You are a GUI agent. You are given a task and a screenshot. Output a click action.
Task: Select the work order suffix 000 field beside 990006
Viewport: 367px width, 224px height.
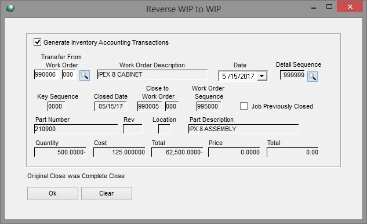click(69, 74)
